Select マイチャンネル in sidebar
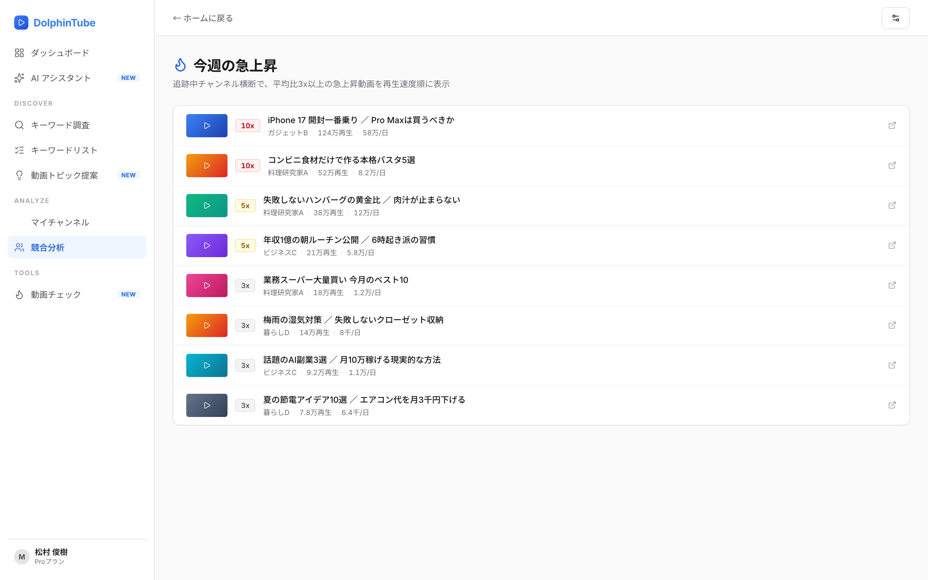The image size is (928, 580). pos(77,222)
